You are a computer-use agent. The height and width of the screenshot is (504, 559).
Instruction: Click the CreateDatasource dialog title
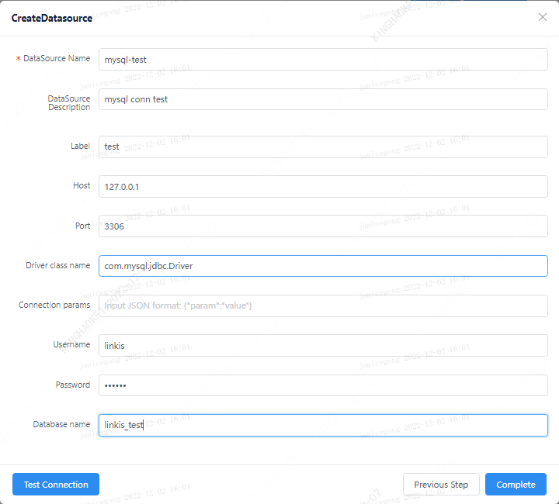click(x=52, y=18)
